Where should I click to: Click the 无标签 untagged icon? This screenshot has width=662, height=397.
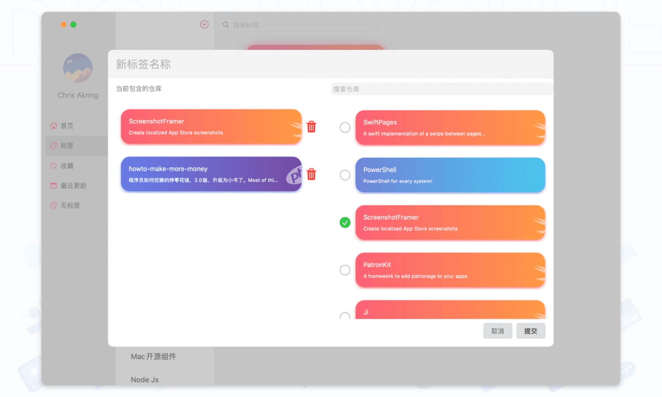click(53, 206)
